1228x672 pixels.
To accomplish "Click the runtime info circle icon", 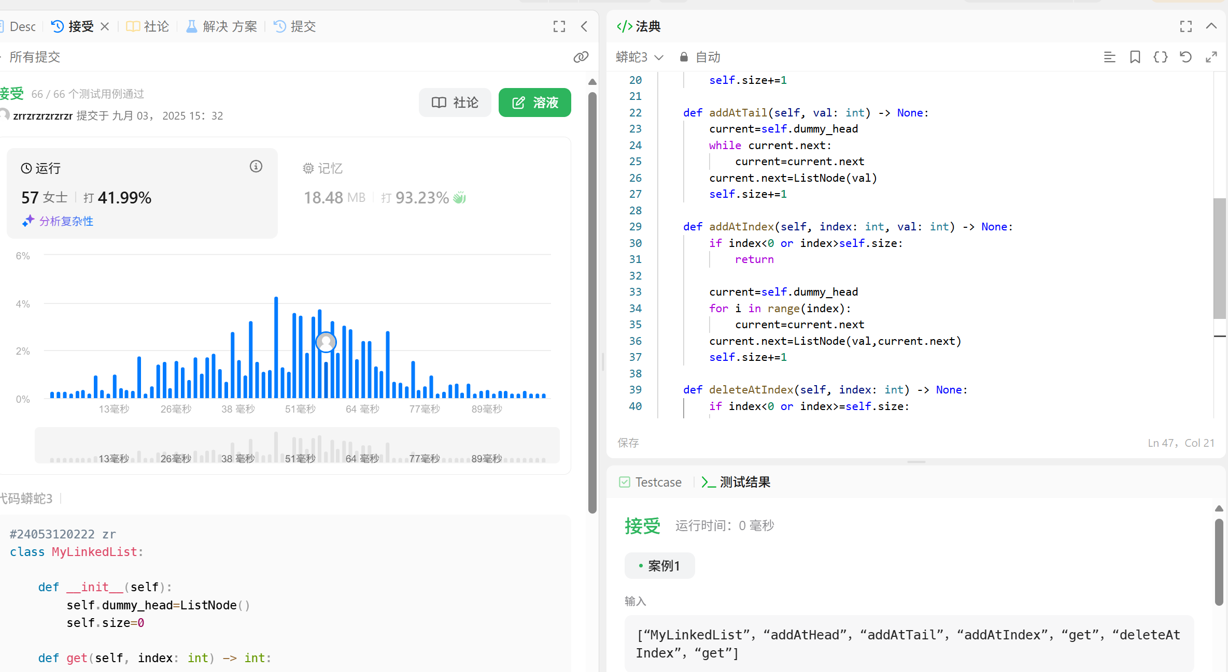I will point(256,166).
